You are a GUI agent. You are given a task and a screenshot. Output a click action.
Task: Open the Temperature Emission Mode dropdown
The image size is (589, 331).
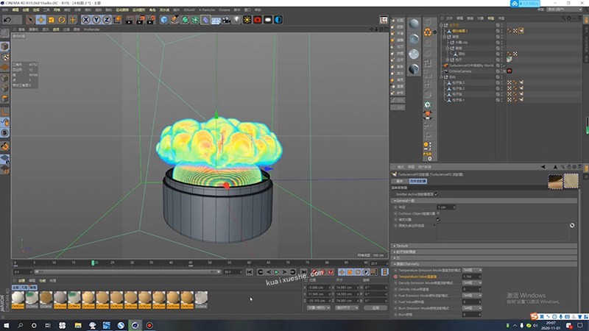click(x=471, y=269)
